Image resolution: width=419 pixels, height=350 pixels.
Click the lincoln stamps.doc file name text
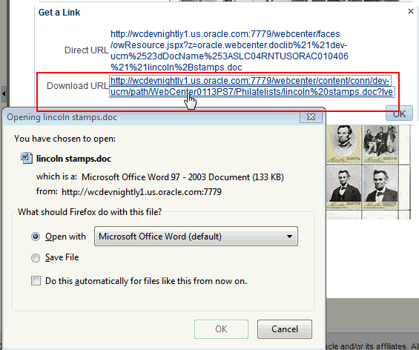73,159
